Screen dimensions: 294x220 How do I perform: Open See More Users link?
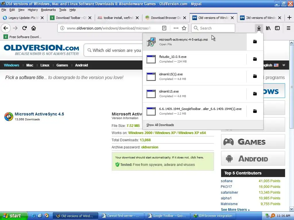235,209
